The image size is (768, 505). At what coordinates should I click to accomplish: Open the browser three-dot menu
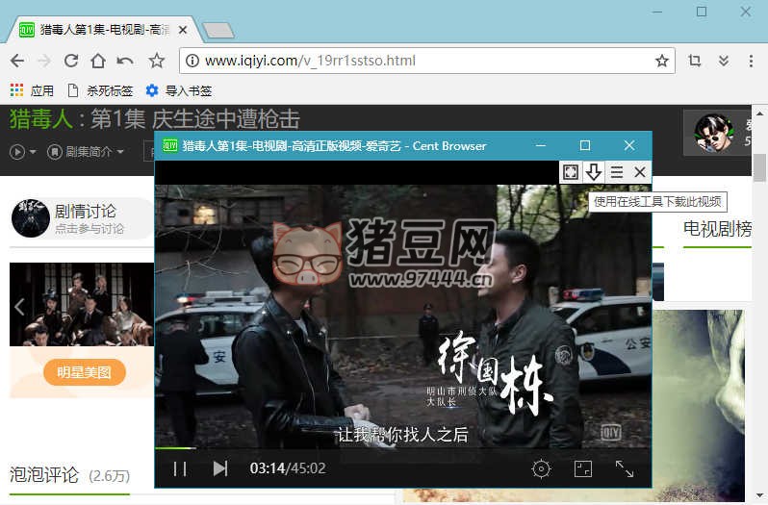pyautogui.click(x=751, y=61)
